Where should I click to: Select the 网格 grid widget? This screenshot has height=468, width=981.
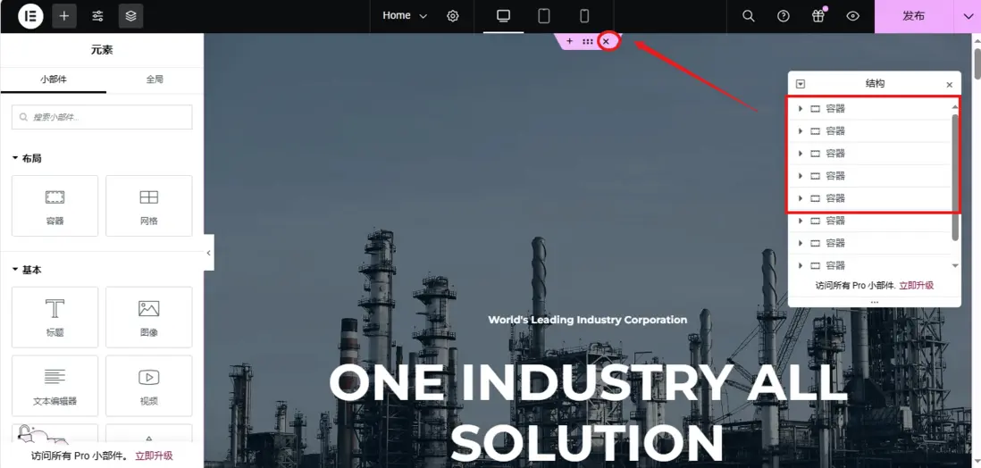(x=149, y=205)
